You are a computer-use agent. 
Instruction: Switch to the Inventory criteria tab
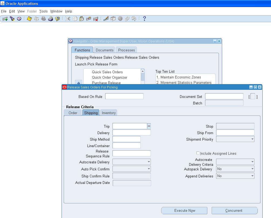(x=109, y=113)
